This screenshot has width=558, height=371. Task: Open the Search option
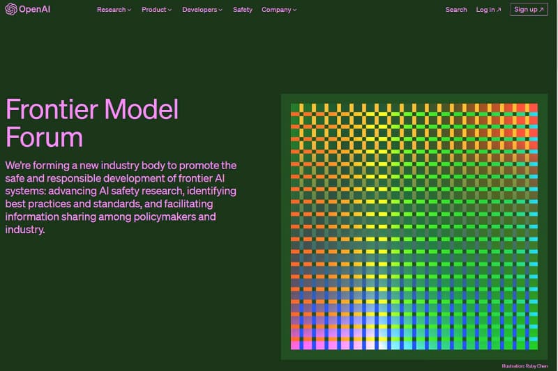456,10
